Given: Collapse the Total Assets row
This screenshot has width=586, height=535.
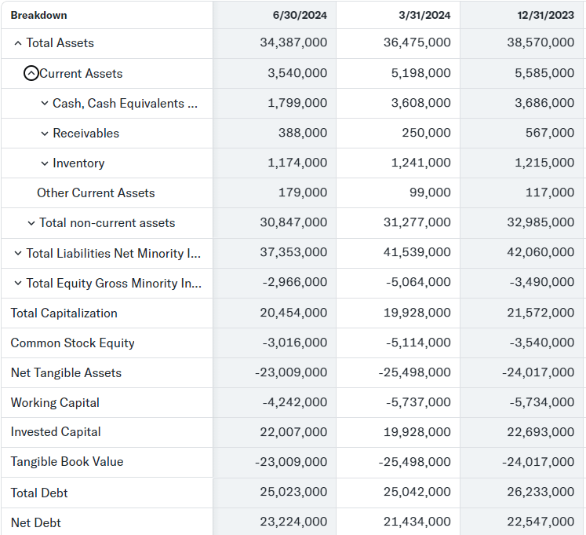Looking at the screenshot, I should pos(18,43).
